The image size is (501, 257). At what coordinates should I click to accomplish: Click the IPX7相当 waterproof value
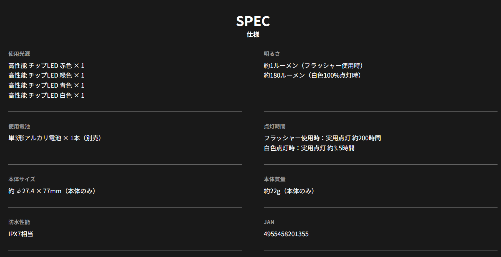21,234
